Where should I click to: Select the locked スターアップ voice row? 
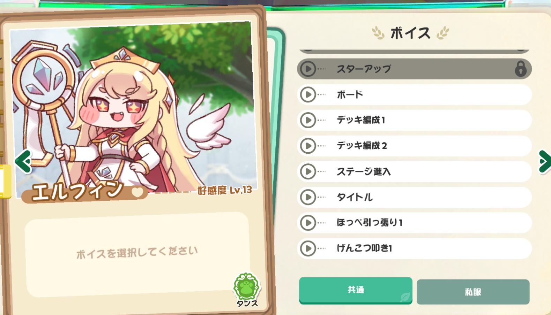pos(414,69)
